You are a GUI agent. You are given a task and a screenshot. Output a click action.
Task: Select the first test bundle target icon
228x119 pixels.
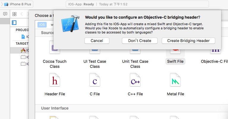(x=23, y=57)
